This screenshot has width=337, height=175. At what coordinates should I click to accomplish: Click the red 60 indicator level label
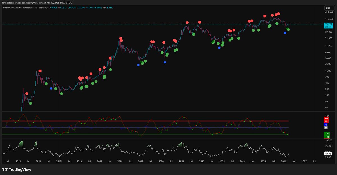[x=327, y=119]
